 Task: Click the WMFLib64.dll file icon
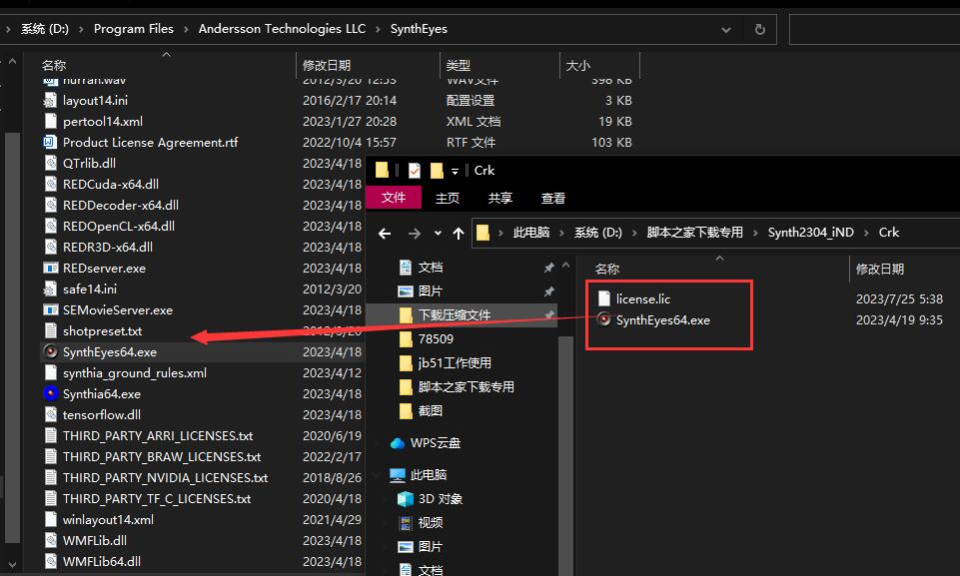51,561
